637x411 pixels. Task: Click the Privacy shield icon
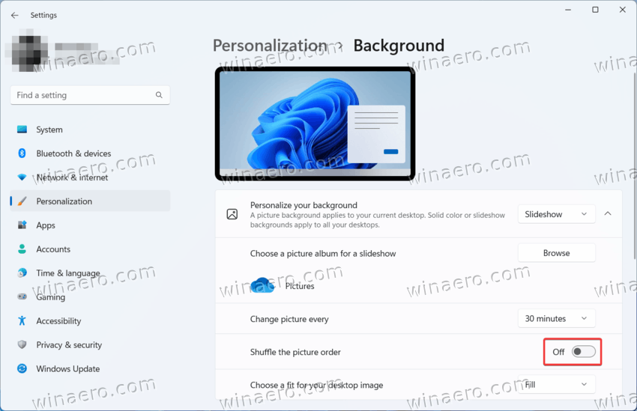22,345
